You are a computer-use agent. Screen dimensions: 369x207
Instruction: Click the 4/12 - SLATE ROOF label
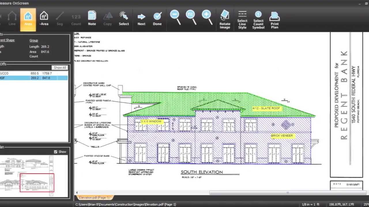pyautogui.click(x=266, y=108)
